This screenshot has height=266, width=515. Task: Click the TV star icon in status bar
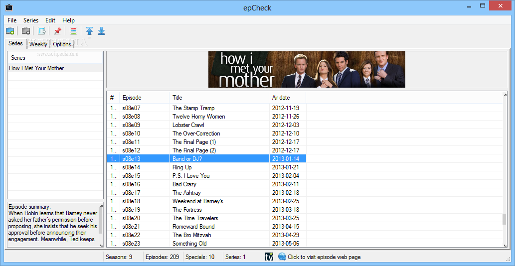[x=269, y=257]
